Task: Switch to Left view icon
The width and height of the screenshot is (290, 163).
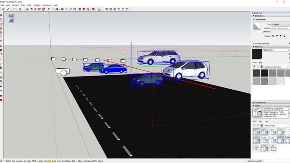Action: [x=127, y=9]
